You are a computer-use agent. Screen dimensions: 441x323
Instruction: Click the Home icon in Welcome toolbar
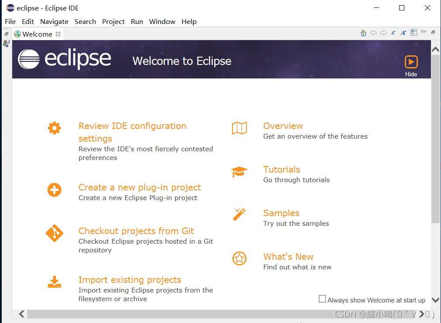pos(363,33)
